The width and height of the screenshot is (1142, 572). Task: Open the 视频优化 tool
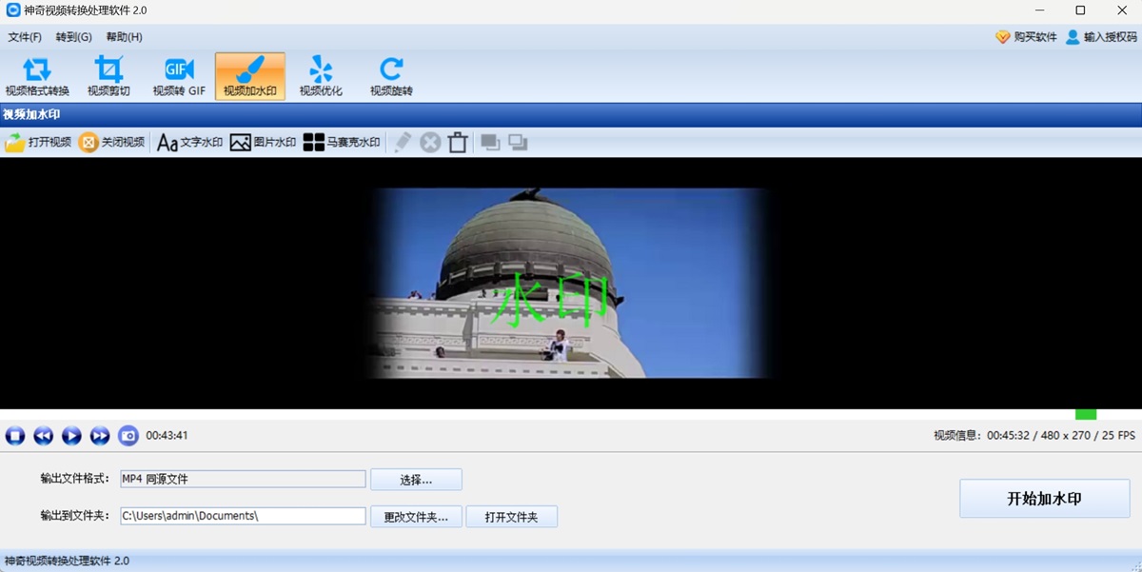coord(321,76)
